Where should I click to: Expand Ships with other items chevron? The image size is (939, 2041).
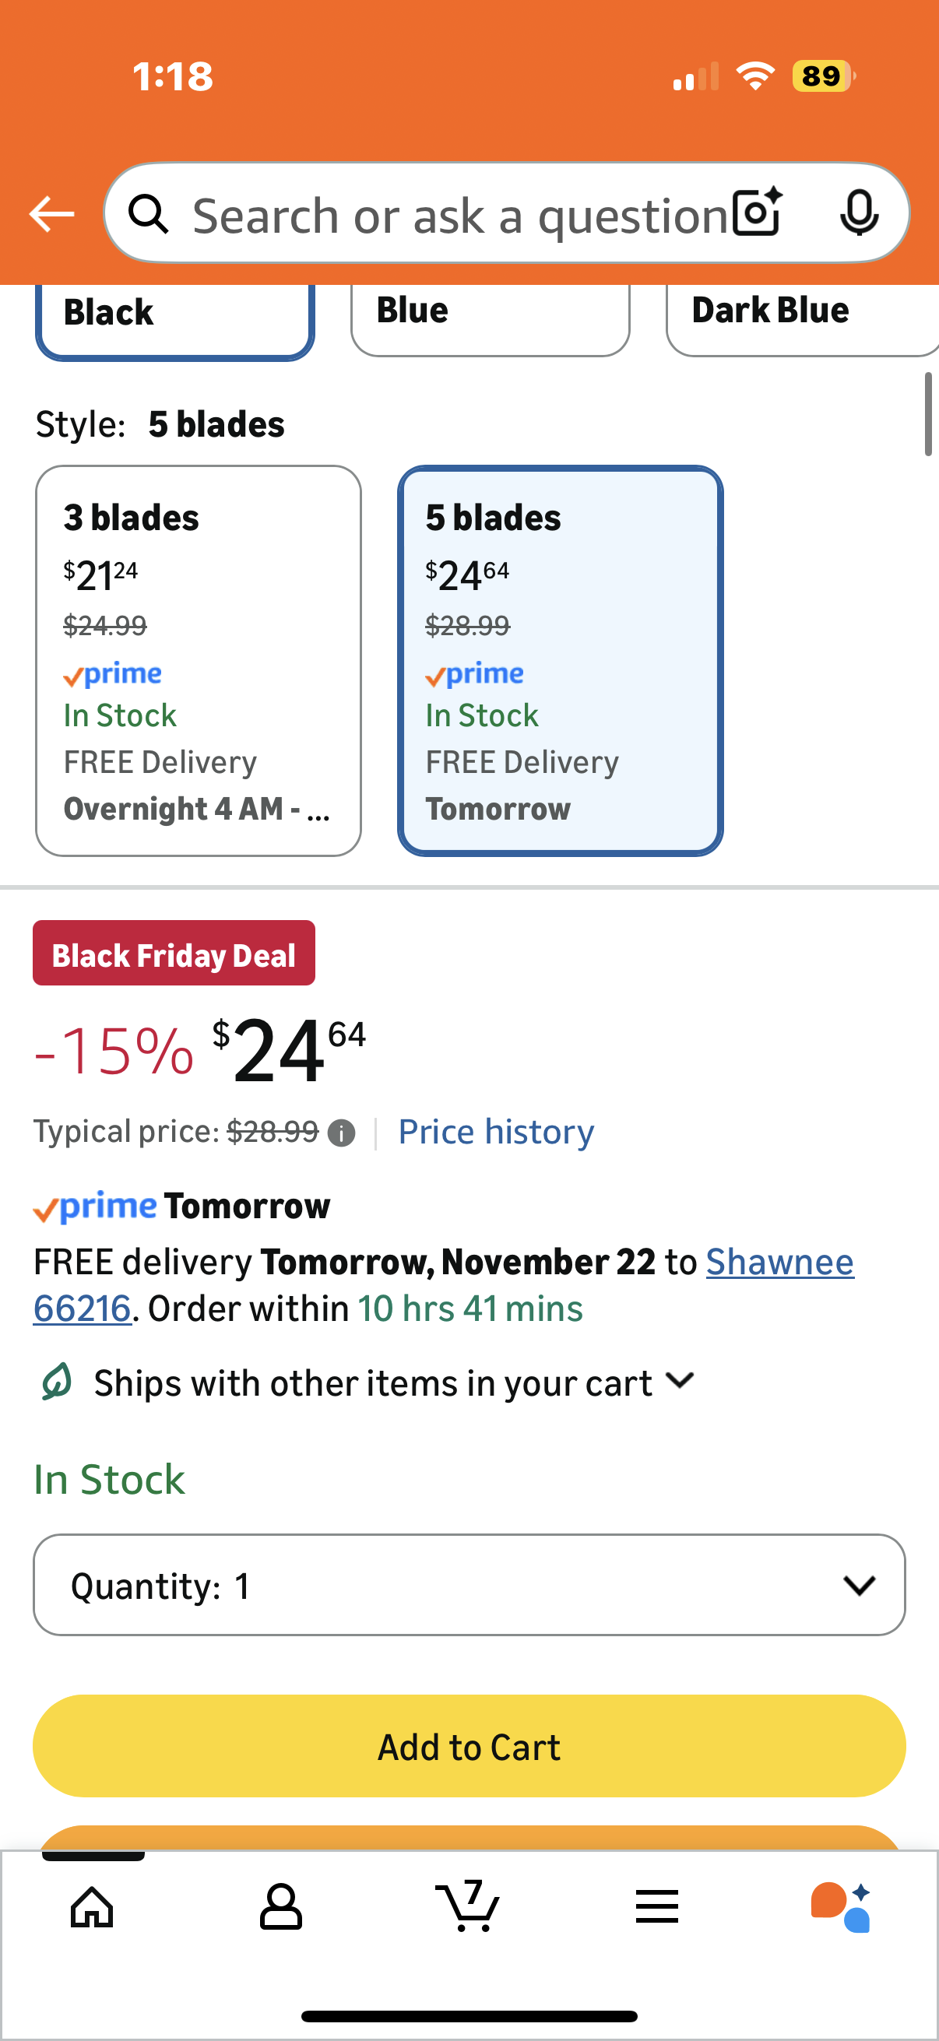point(680,1381)
